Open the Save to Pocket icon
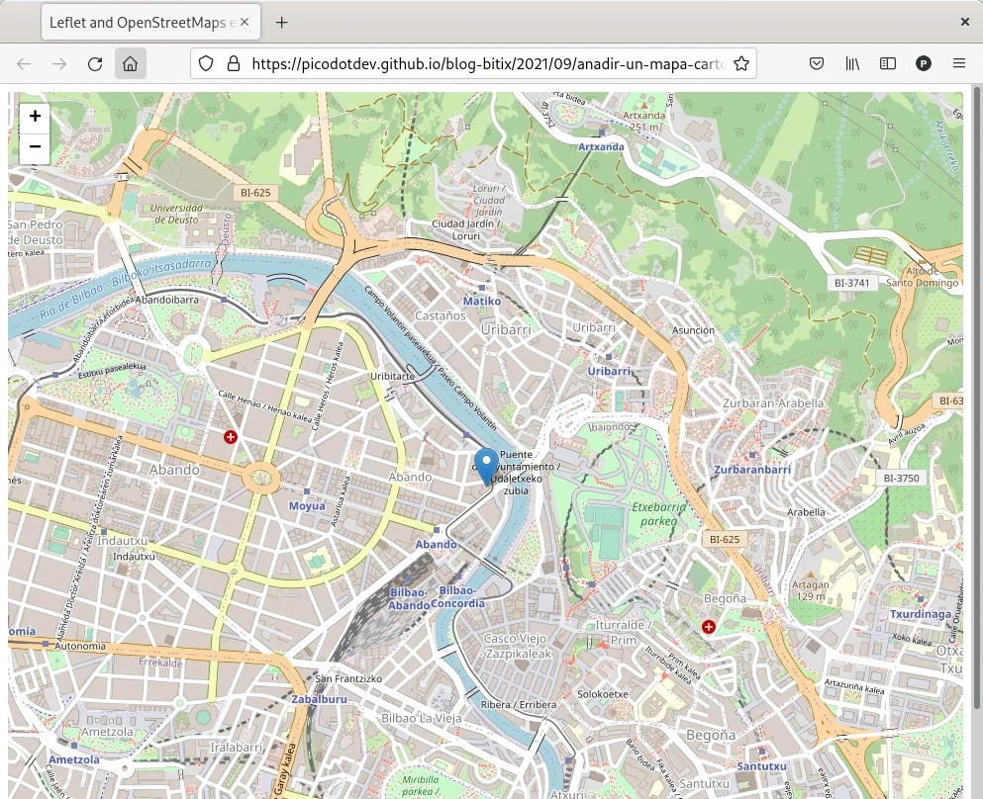Image resolution: width=983 pixels, height=799 pixels. click(817, 63)
